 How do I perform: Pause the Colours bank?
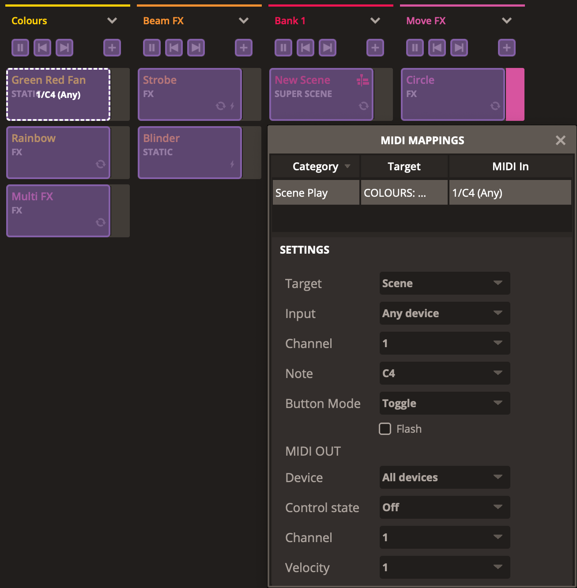(x=20, y=48)
